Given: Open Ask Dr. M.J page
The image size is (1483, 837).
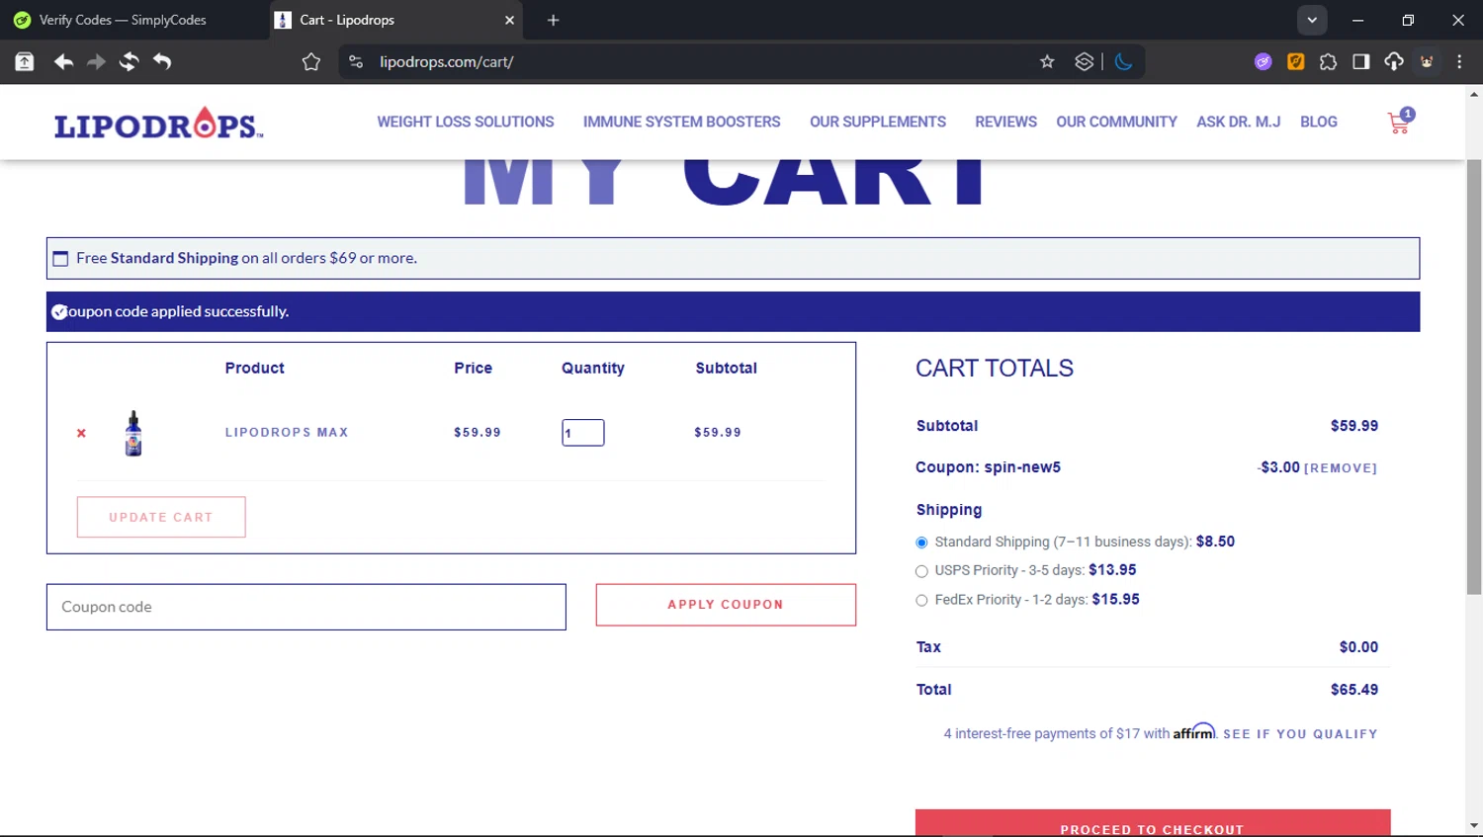Looking at the screenshot, I should pos(1238,122).
